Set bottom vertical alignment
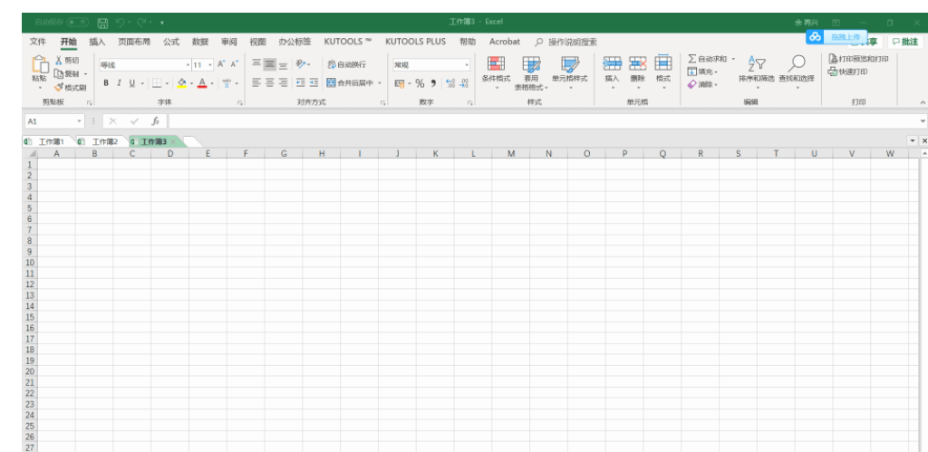 coord(284,64)
